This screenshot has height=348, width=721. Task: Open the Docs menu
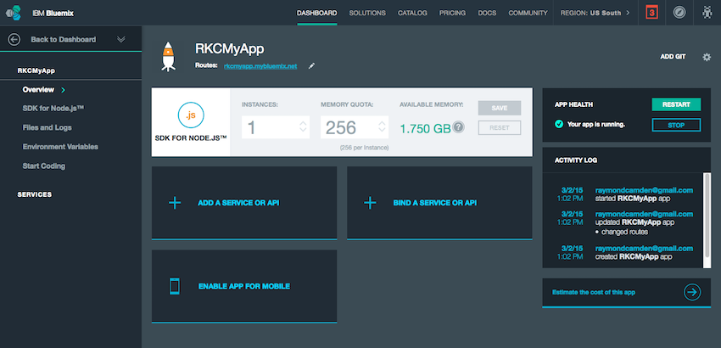click(x=487, y=13)
